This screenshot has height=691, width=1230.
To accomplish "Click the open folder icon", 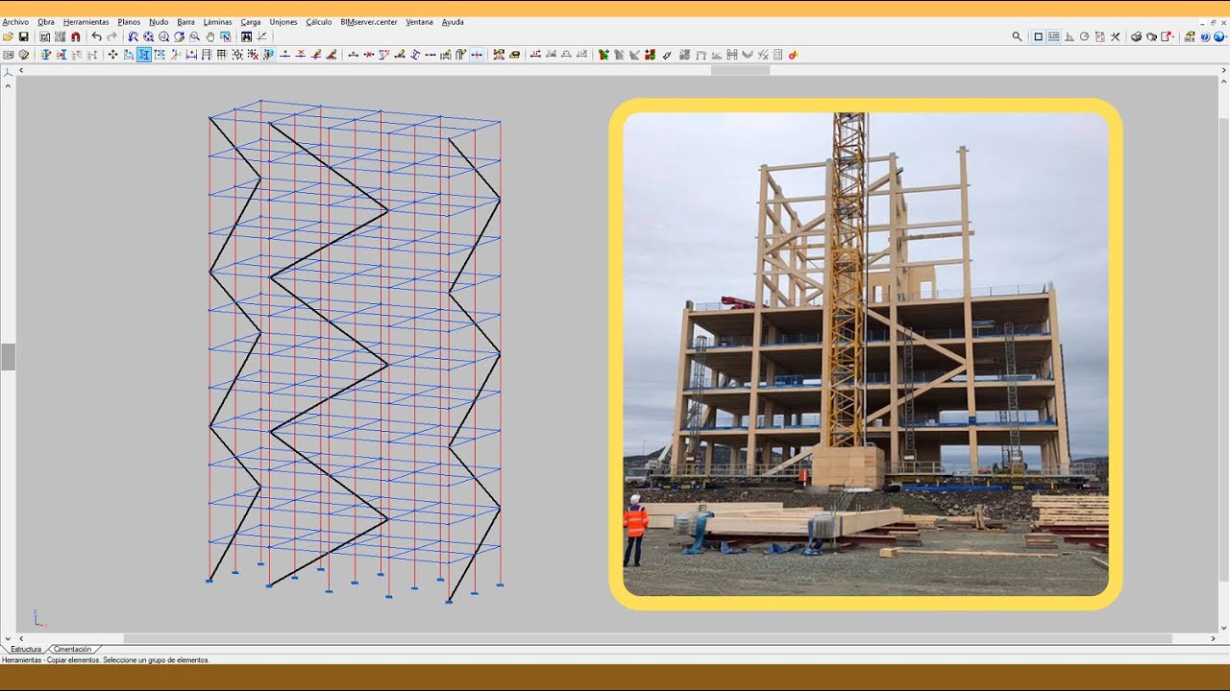I will point(9,36).
